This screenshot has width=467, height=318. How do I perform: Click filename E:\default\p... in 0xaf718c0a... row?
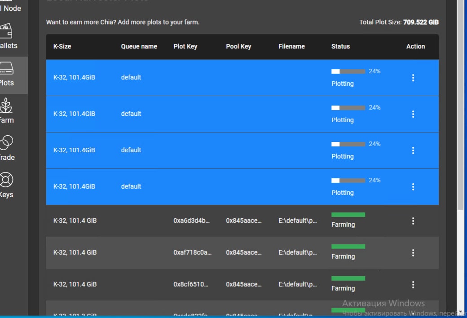(298, 252)
